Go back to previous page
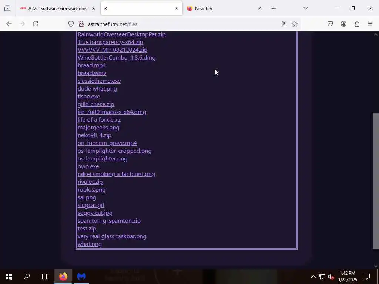The width and height of the screenshot is (379, 284). 9,24
